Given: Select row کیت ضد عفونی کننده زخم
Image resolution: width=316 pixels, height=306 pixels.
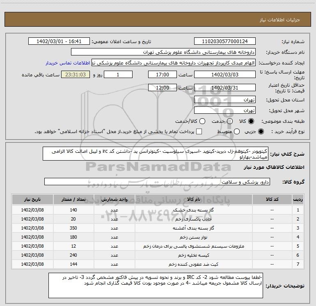Looking at the screenshot, I should click(x=158, y=264).
